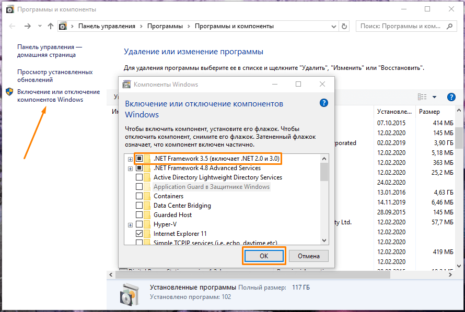Click the Панель управления breadcrumb item

[x=107, y=26]
